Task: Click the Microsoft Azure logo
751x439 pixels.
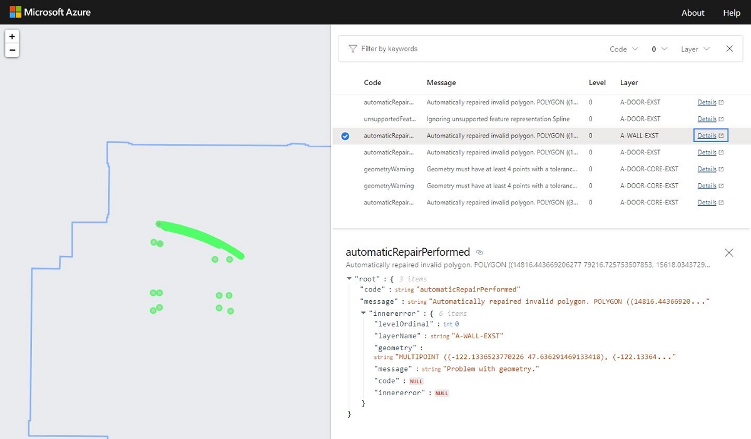Action: coord(50,13)
